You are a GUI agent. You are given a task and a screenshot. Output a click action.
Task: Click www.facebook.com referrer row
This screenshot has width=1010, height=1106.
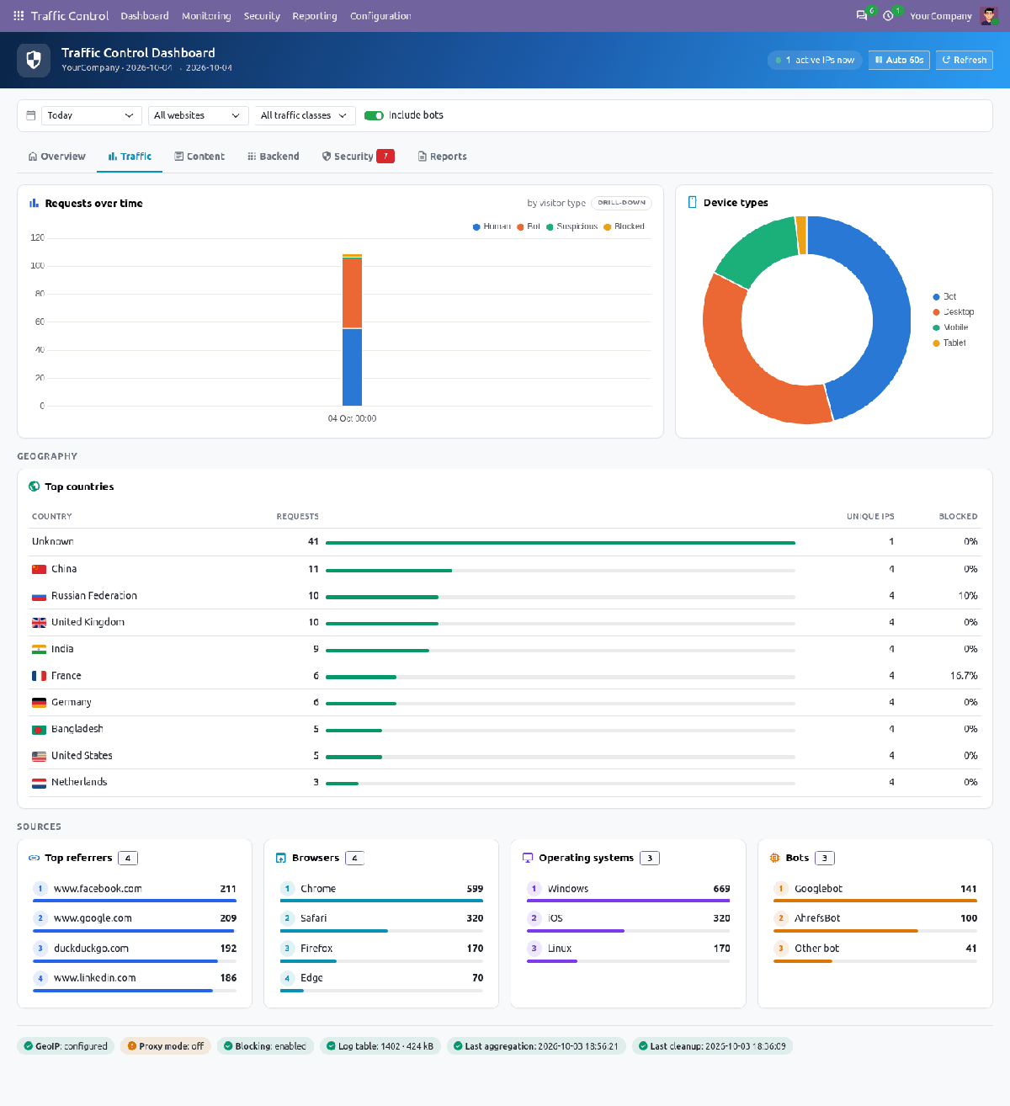click(135, 893)
